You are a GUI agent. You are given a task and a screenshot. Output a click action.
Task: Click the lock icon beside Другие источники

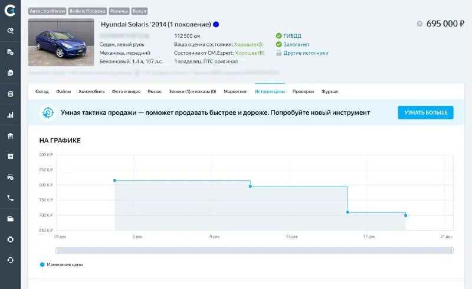click(278, 53)
